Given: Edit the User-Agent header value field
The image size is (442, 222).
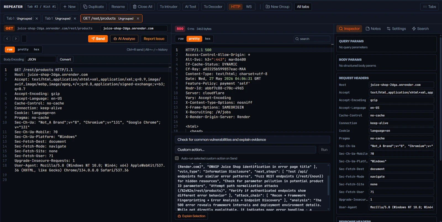Looking at the screenshot, I should click(x=401, y=207).
